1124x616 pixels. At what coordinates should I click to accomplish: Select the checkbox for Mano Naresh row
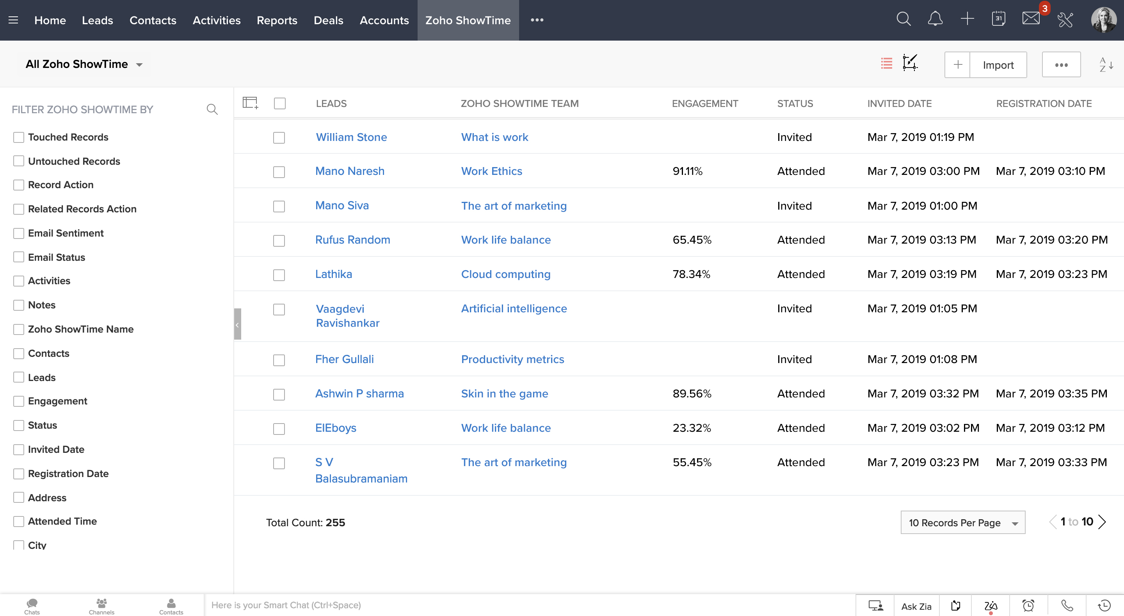coord(279,172)
